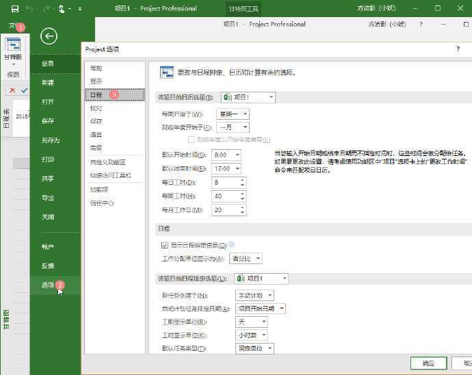Click the 每周工时 value field showing 40

click(x=226, y=196)
